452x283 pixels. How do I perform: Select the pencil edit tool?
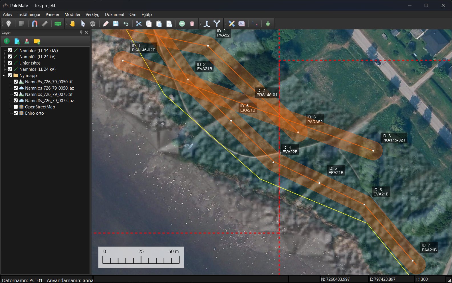click(106, 24)
